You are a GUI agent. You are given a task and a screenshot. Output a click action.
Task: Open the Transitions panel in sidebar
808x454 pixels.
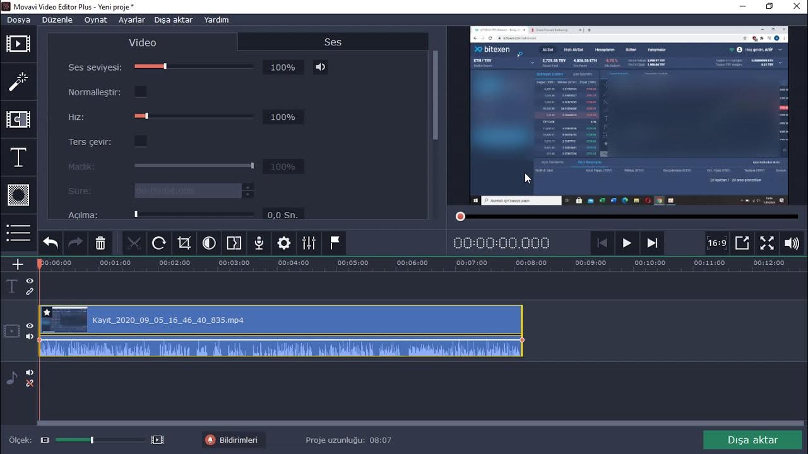18,119
